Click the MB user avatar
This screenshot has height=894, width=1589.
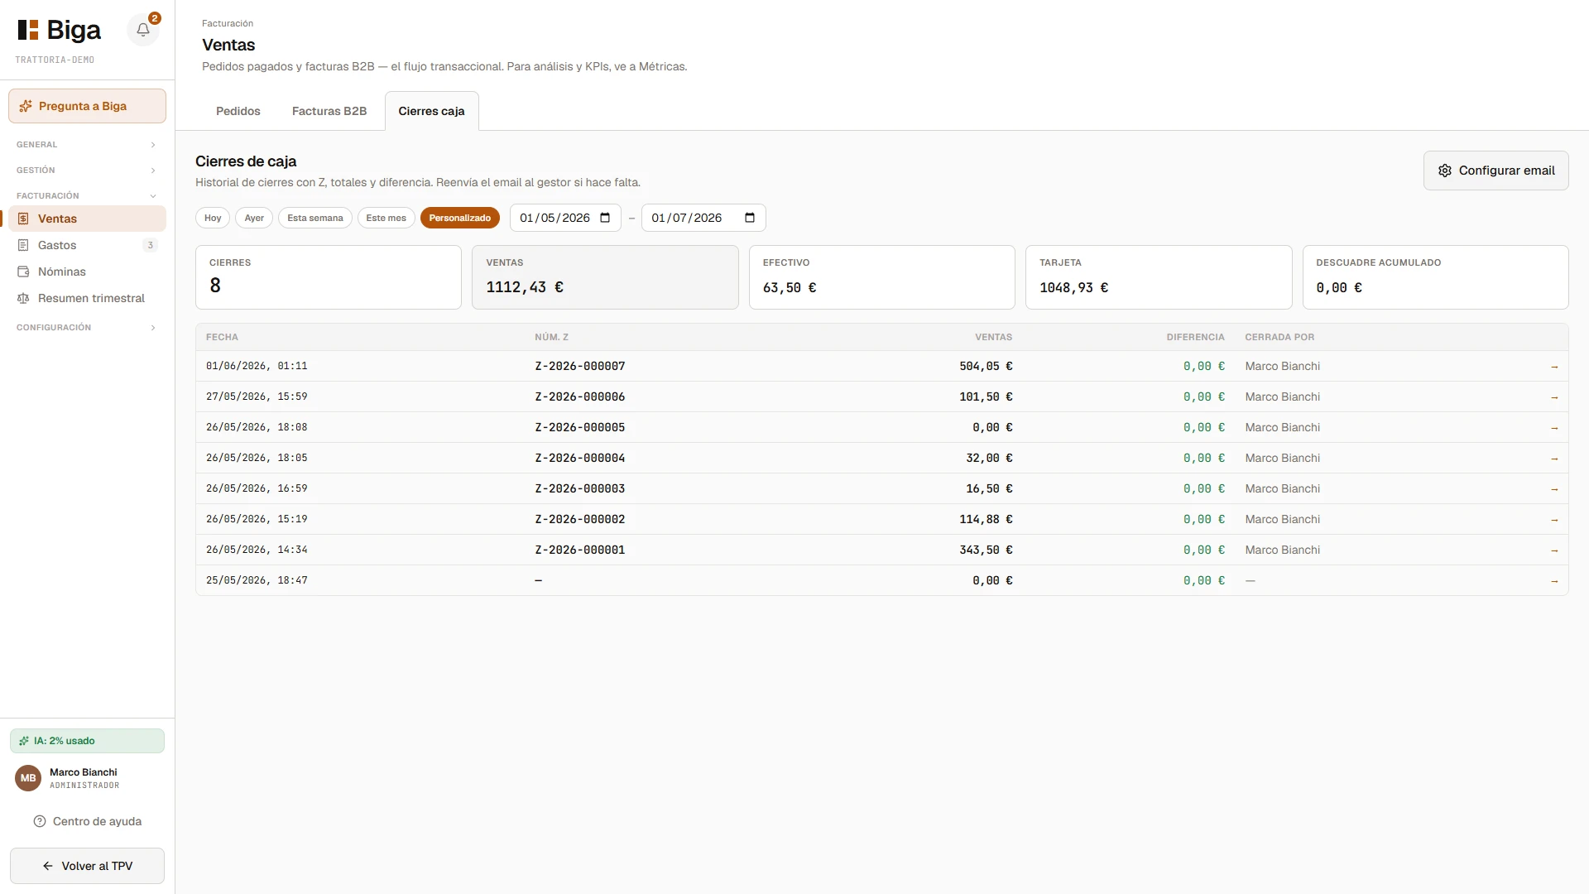[x=28, y=778]
